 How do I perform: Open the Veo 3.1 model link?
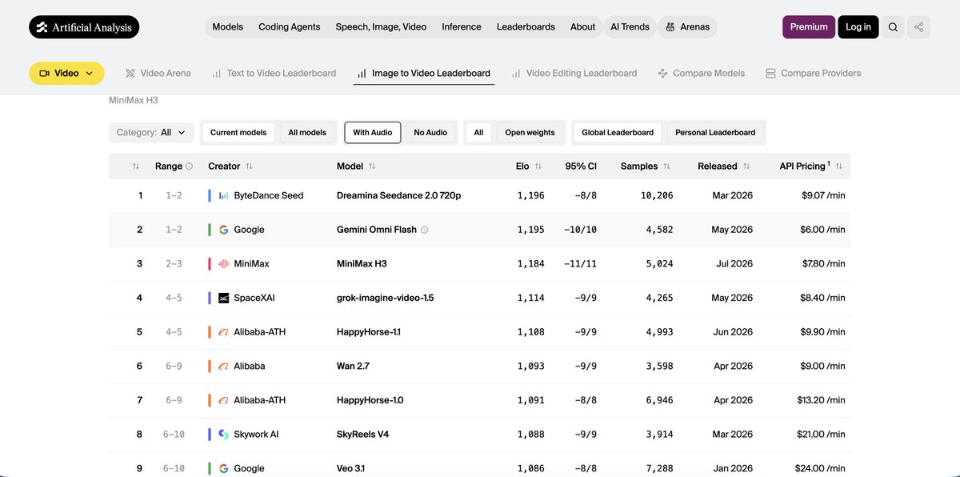click(x=351, y=468)
